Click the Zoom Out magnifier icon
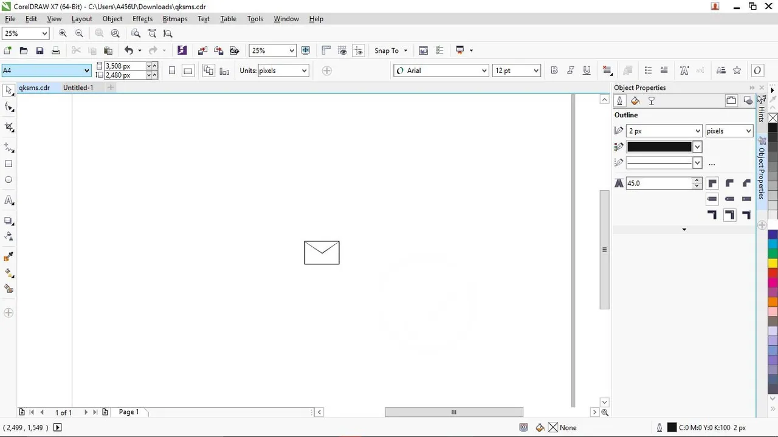Screen dimensions: 778x437 coord(79,33)
